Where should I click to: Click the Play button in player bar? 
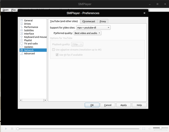pos(6,129)
